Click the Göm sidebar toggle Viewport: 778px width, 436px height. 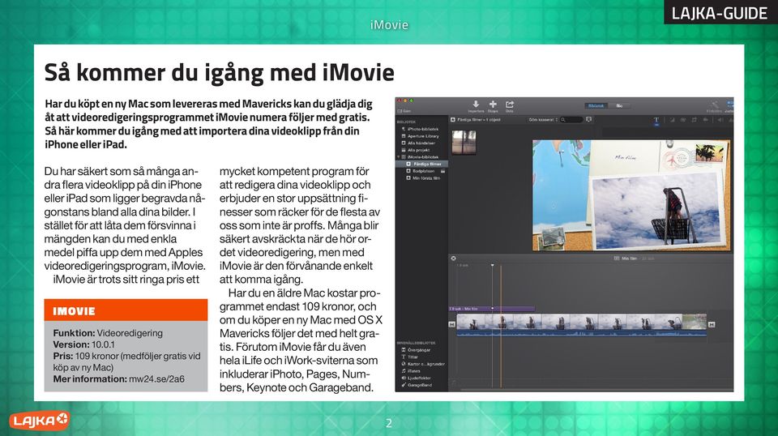tap(404, 111)
